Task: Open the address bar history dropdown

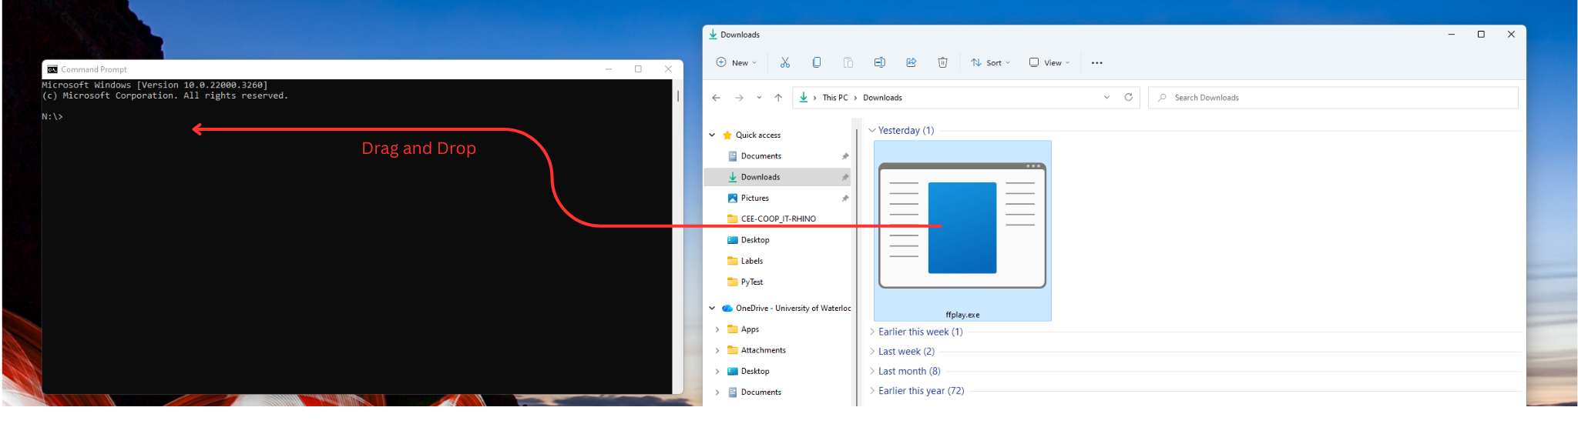Action: pos(1106,97)
